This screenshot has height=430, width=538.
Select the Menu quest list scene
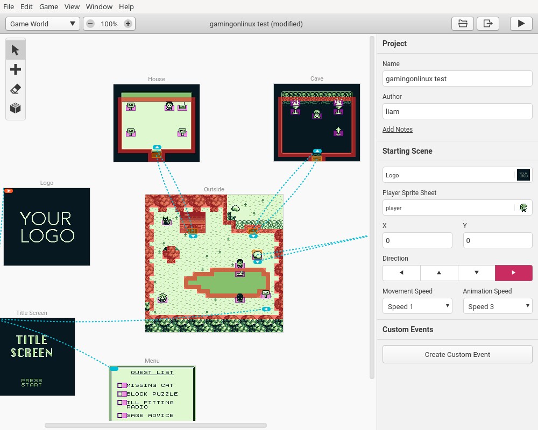point(152,393)
